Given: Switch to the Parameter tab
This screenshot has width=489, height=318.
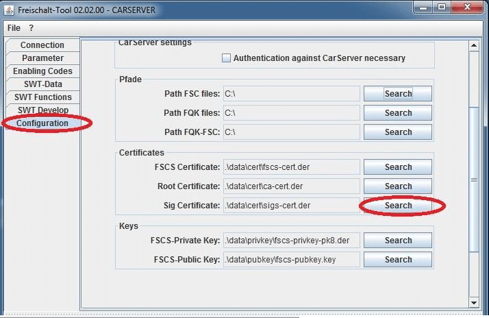Looking at the screenshot, I should [x=42, y=58].
